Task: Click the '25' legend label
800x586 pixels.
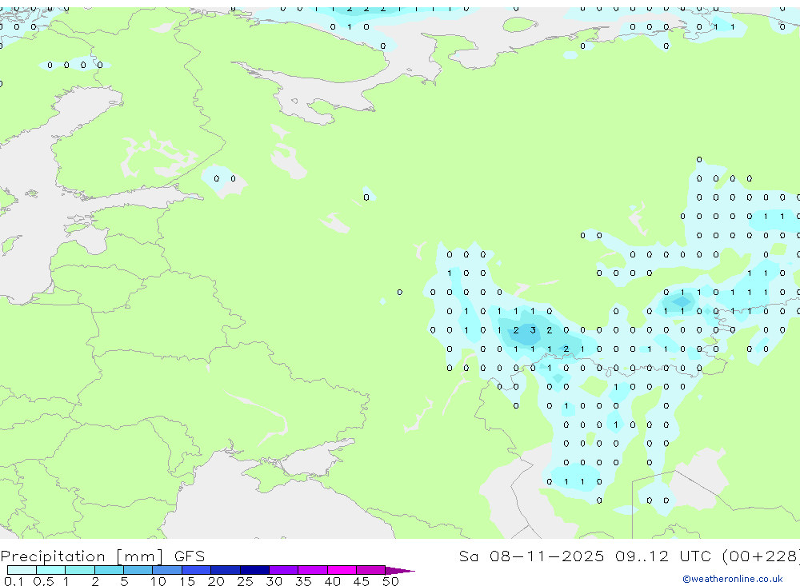Action: [245, 581]
